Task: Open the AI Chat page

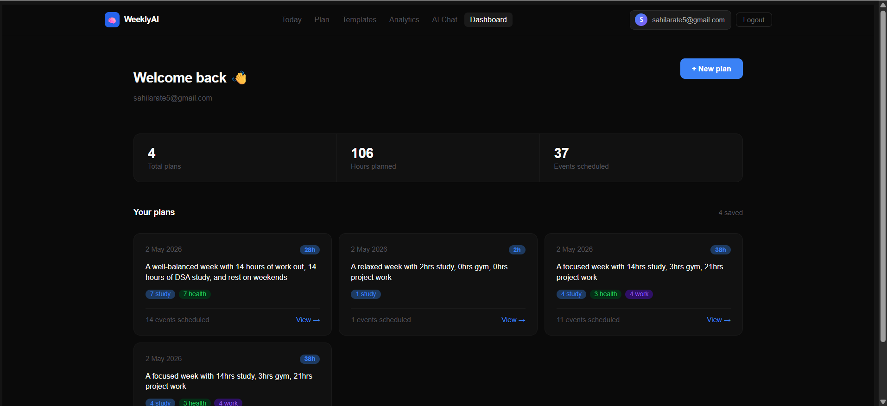Action: 444,19
